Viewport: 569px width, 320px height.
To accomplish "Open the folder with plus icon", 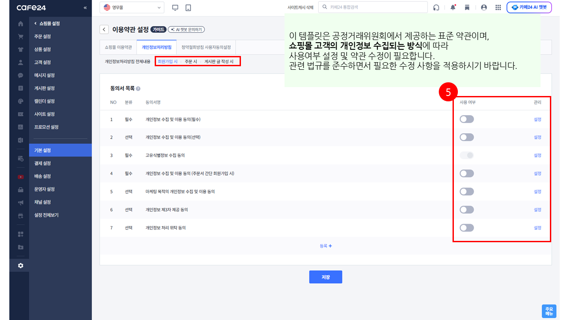I will [x=20, y=247].
